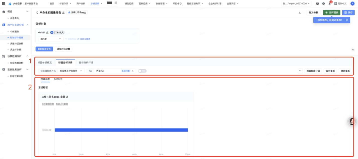Select the 系统标签 sub-tab

click(x=58, y=79)
